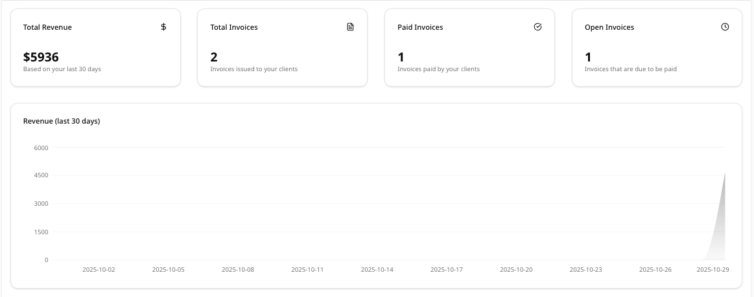Click the document icon on Total Invoices
754x297 pixels.
351,27
